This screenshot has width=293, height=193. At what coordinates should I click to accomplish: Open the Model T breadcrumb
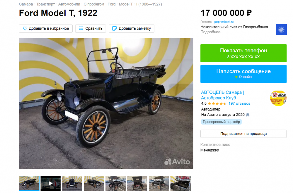[x=126, y=4]
